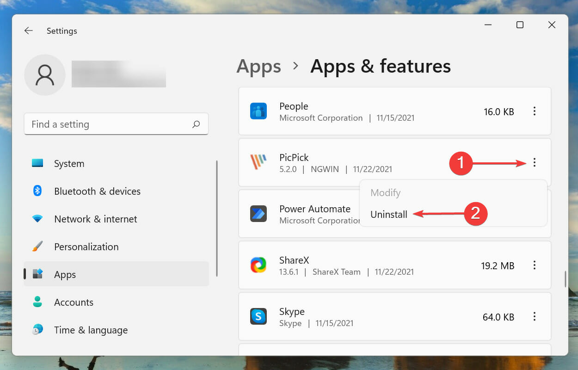578x370 pixels.
Task: Click the disabled Modify menu entry
Action: [x=386, y=192]
